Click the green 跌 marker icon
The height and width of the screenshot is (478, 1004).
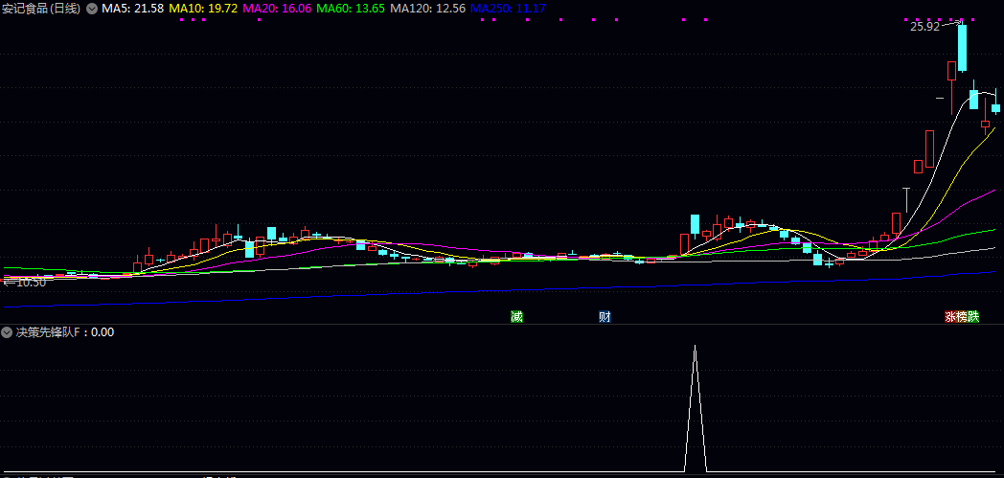(973, 317)
